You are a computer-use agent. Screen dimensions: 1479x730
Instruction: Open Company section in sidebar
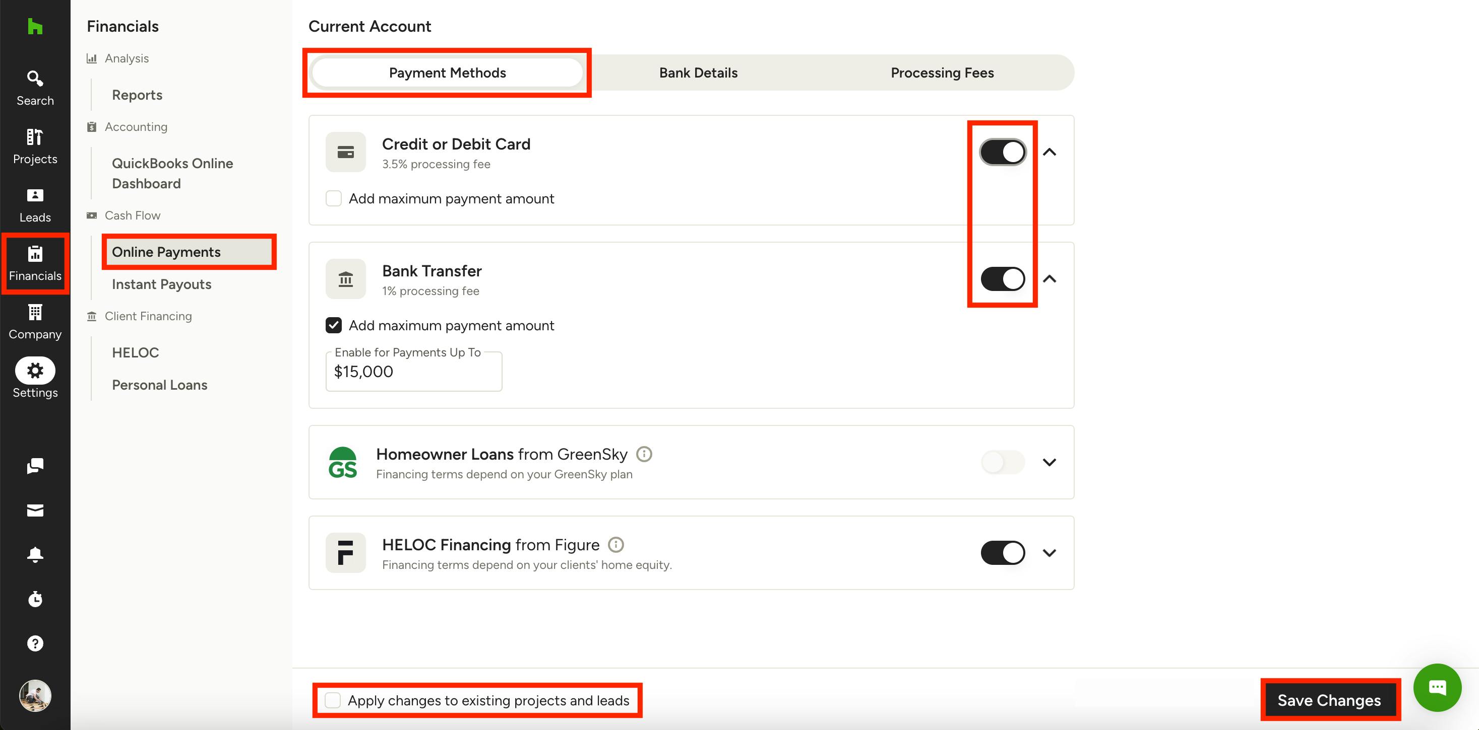click(x=35, y=322)
